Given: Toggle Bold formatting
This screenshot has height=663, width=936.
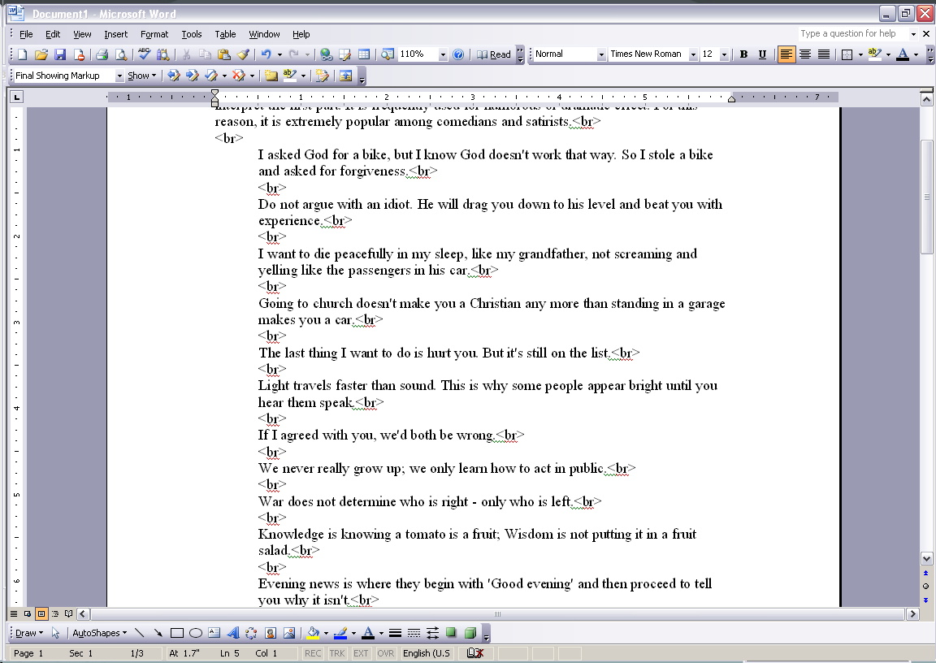Looking at the screenshot, I should tap(743, 54).
